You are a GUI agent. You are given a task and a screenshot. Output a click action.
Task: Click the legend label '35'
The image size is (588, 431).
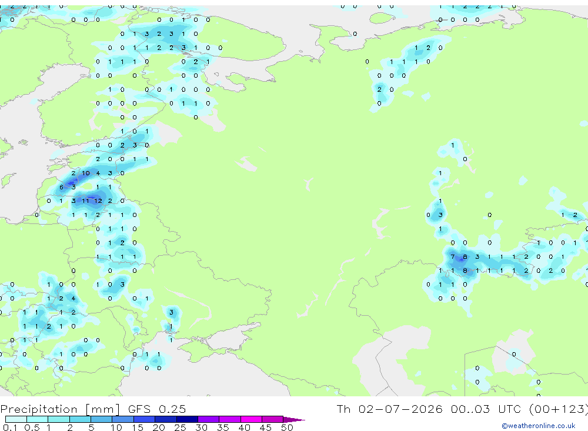[223, 427]
